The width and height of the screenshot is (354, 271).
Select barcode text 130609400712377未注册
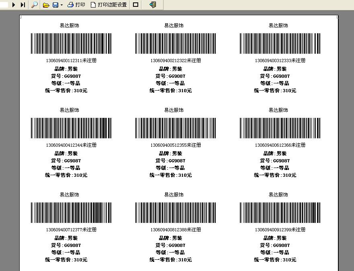pyautogui.click(x=72, y=230)
